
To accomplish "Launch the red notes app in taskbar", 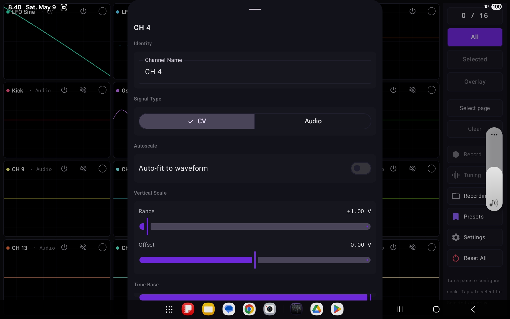I will (x=188, y=309).
